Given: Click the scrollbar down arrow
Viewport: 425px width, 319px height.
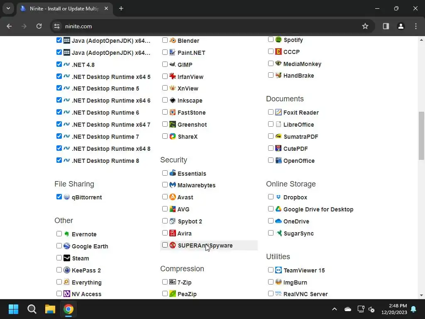Looking at the screenshot, I should (x=421, y=295).
